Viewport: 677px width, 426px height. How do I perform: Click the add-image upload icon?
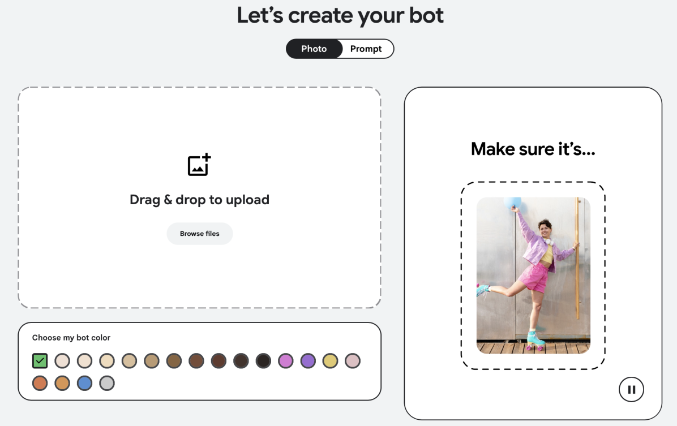199,165
